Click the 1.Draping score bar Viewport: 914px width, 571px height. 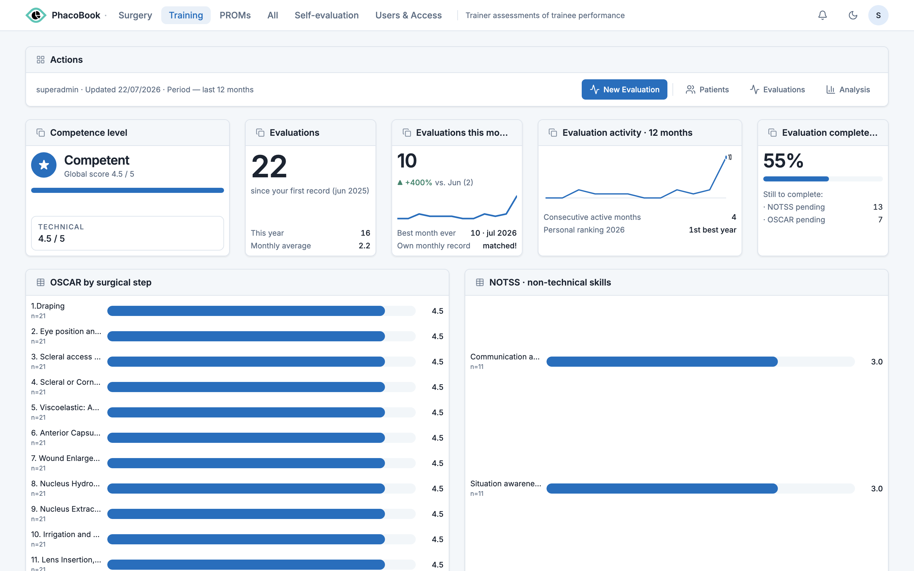click(x=262, y=311)
